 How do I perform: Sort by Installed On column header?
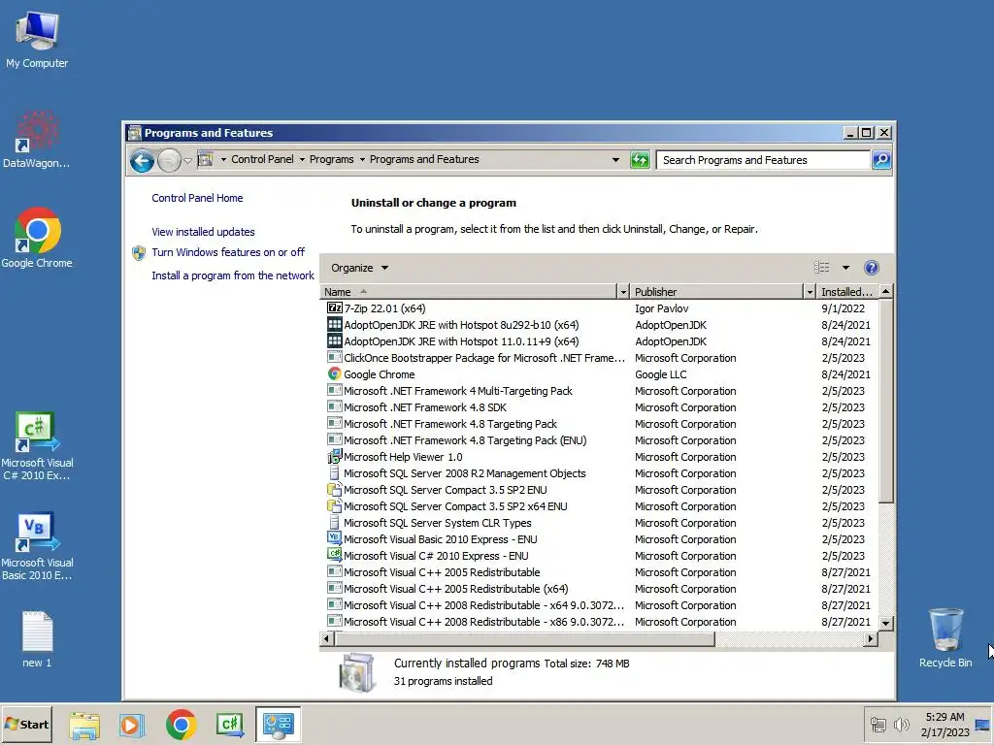(x=846, y=291)
